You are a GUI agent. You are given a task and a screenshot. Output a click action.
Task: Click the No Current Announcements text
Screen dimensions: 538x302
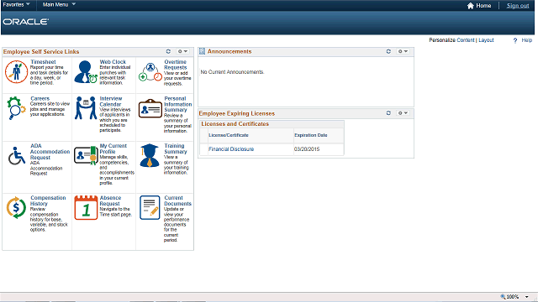[x=232, y=72]
